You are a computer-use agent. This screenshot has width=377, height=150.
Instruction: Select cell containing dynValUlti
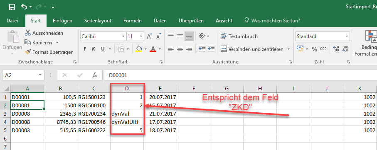pyautogui.click(x=127, y=122)
